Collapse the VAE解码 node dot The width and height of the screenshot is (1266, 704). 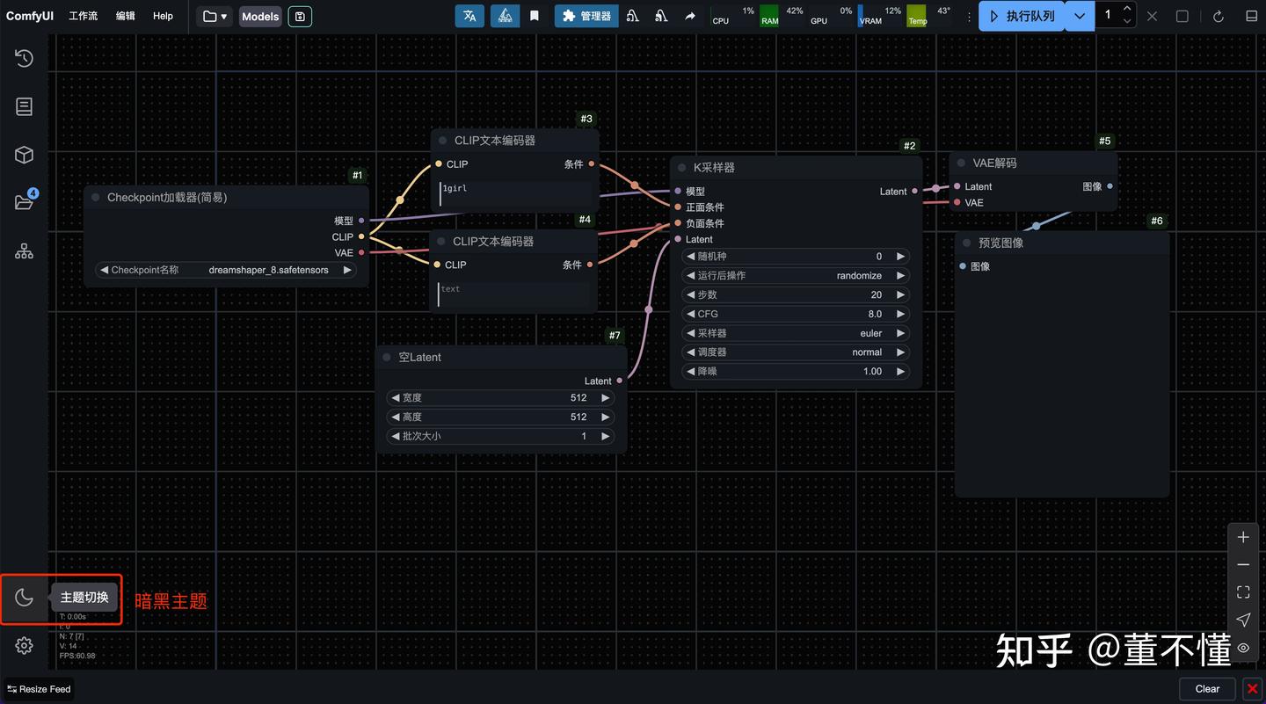[x=961, y=163]
